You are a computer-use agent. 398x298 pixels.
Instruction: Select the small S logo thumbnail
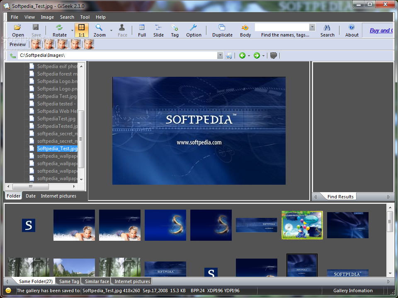tap(29, 225)
